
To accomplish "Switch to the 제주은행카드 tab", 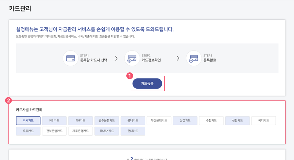I will coord(80,131).
